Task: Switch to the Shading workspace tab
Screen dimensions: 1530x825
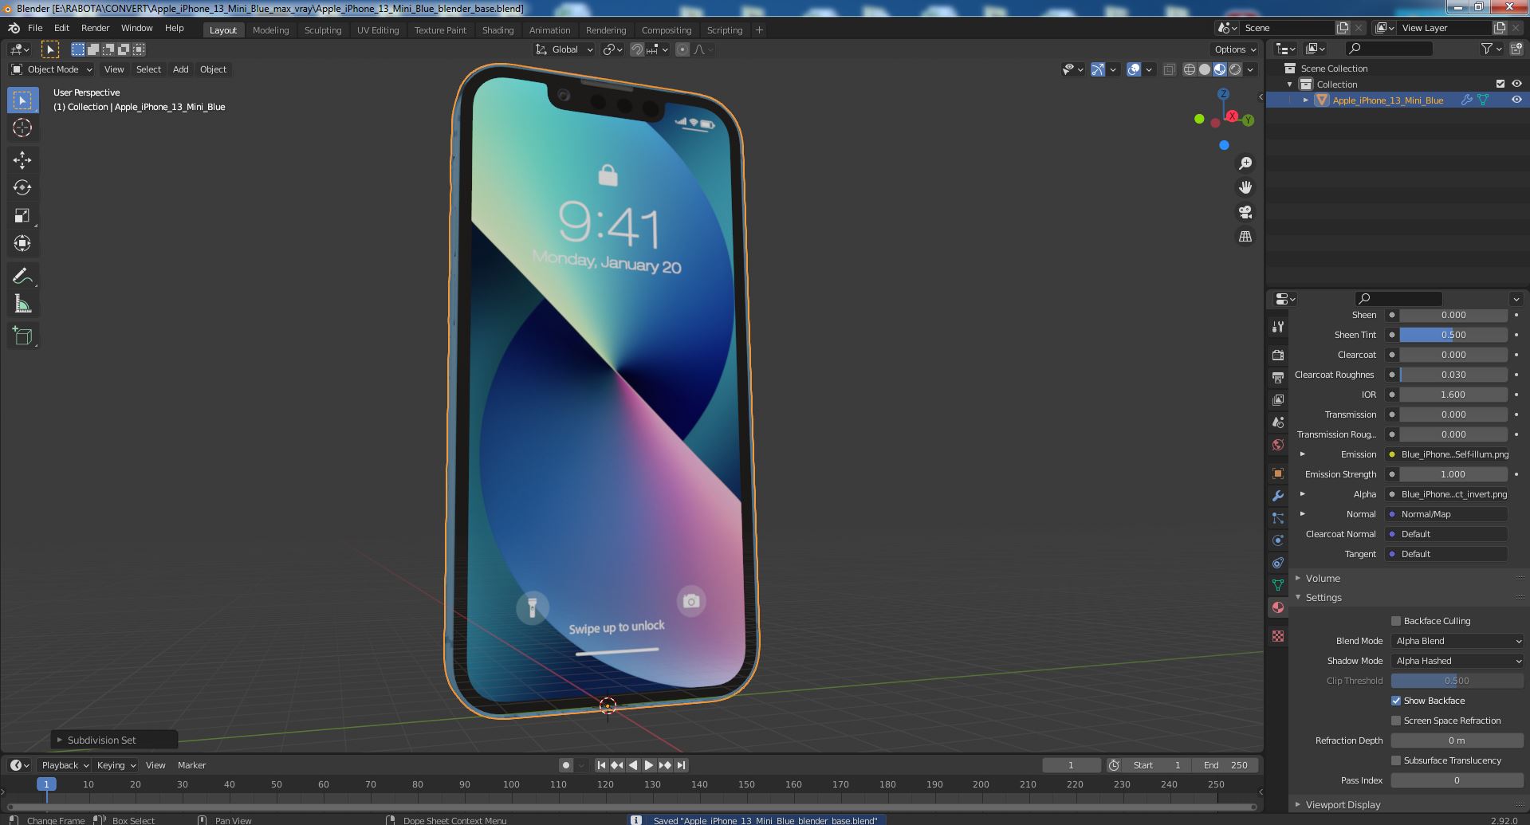Action: (x=498, y=30)
